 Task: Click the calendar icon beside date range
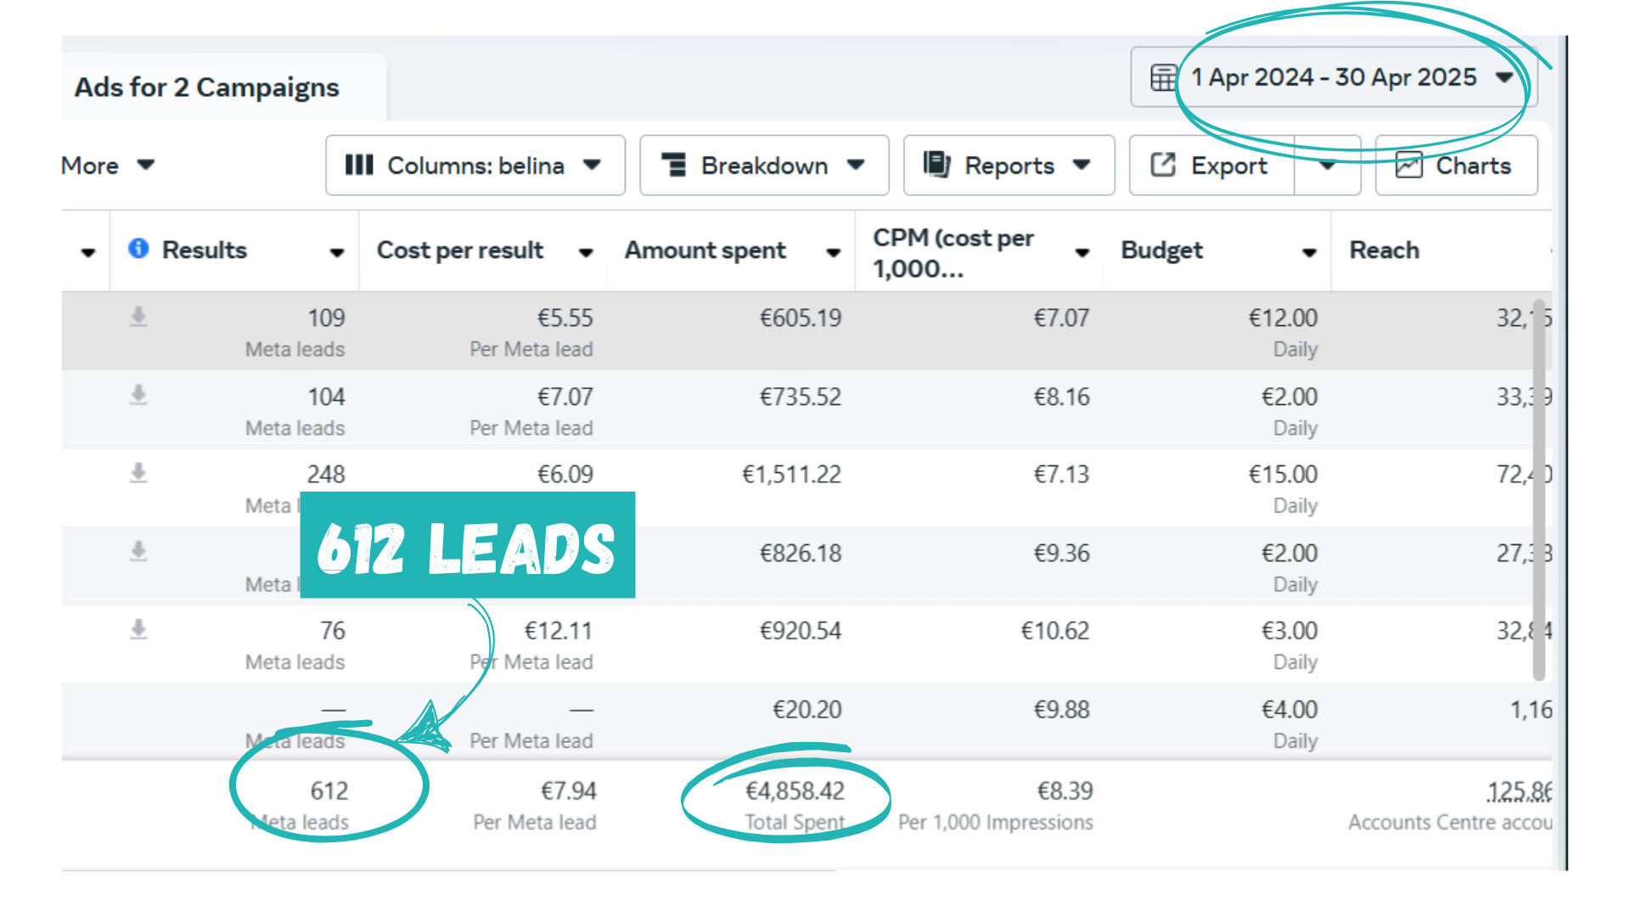[1163, 77]
